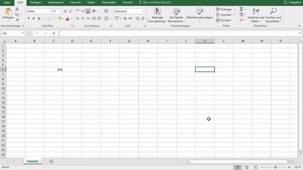
Task: Click the clear eraser icon
Action: [x=241, y=20]
